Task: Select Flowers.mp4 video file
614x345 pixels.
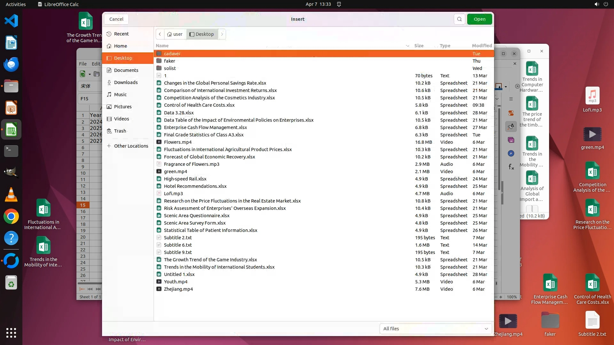Action: coord(177,142)
